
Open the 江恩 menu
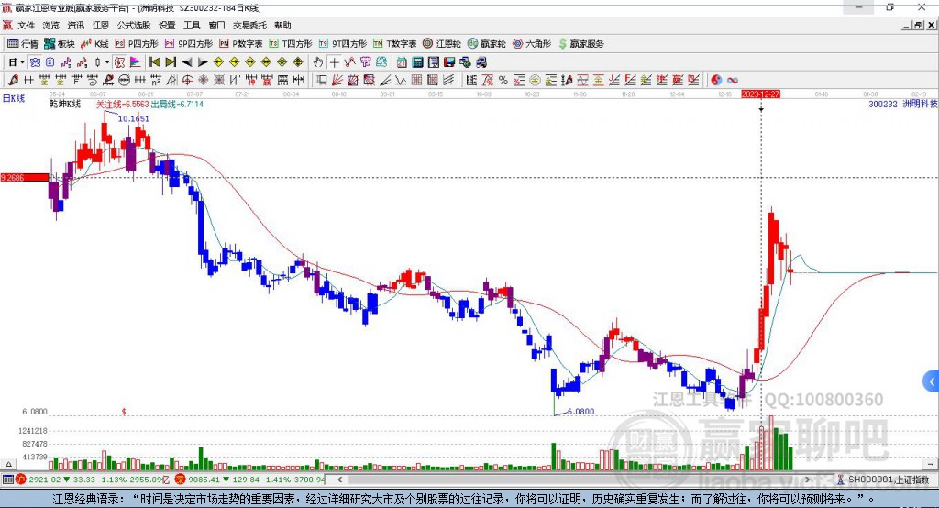tap(101, 25)
